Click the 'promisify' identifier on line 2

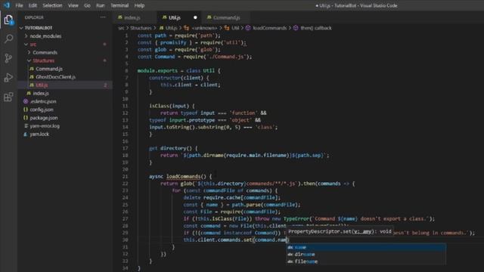click(x=173, y=42)
